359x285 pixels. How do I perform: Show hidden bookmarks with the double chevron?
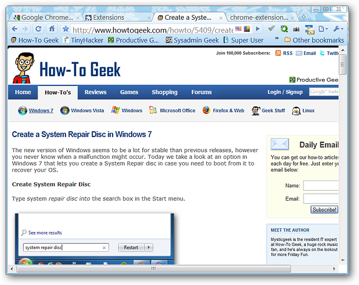pos(277,38)
